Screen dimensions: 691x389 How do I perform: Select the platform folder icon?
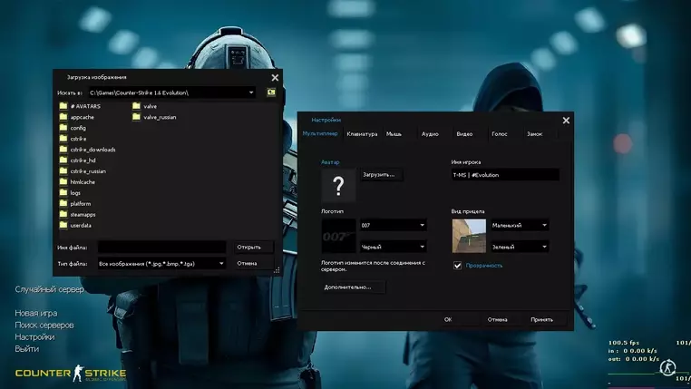pyautogui.click(x=63, y=203)
